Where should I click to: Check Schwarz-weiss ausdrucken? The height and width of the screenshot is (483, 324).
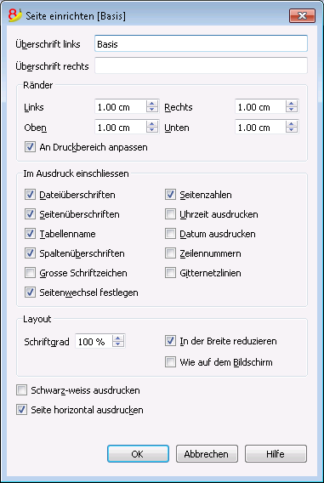click(x=21, y=390)
